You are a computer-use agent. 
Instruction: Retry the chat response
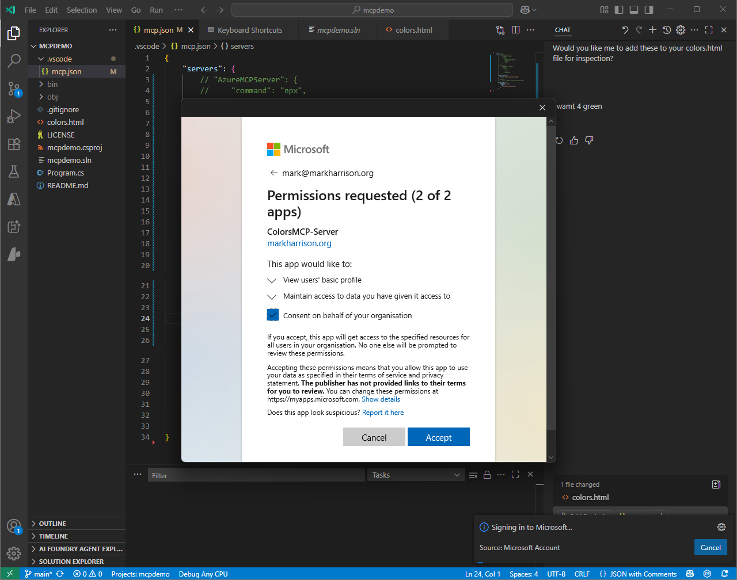559,140
